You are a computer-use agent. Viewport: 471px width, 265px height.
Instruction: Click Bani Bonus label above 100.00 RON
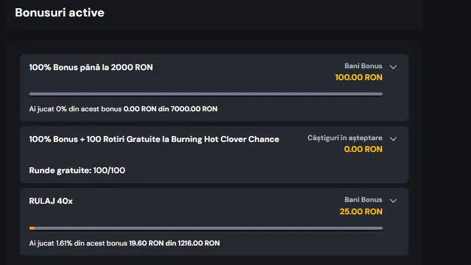pyautogui.click(x=363, y=66)
